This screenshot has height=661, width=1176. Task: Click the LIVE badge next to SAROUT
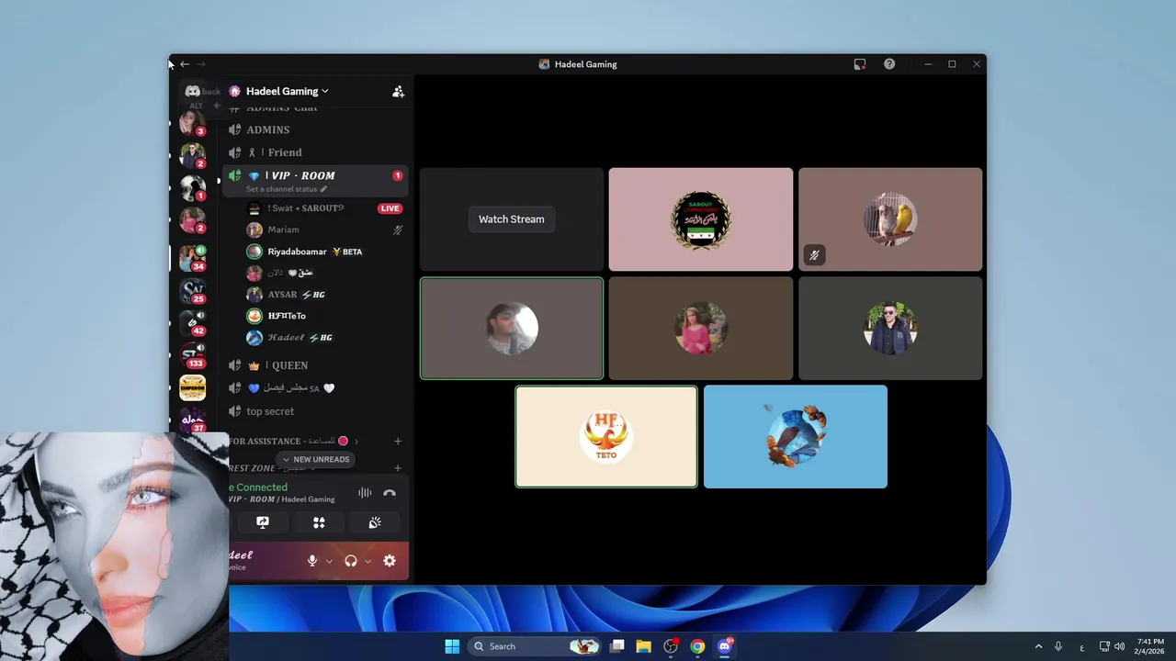pyautogui.click(x=390, y=208)
